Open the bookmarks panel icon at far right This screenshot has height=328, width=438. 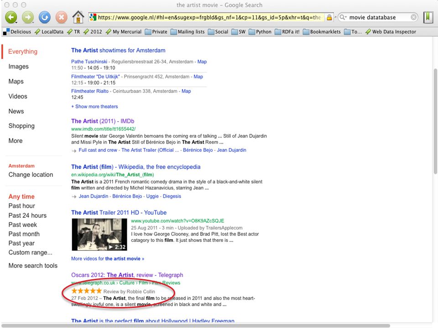tap(428, 17)
